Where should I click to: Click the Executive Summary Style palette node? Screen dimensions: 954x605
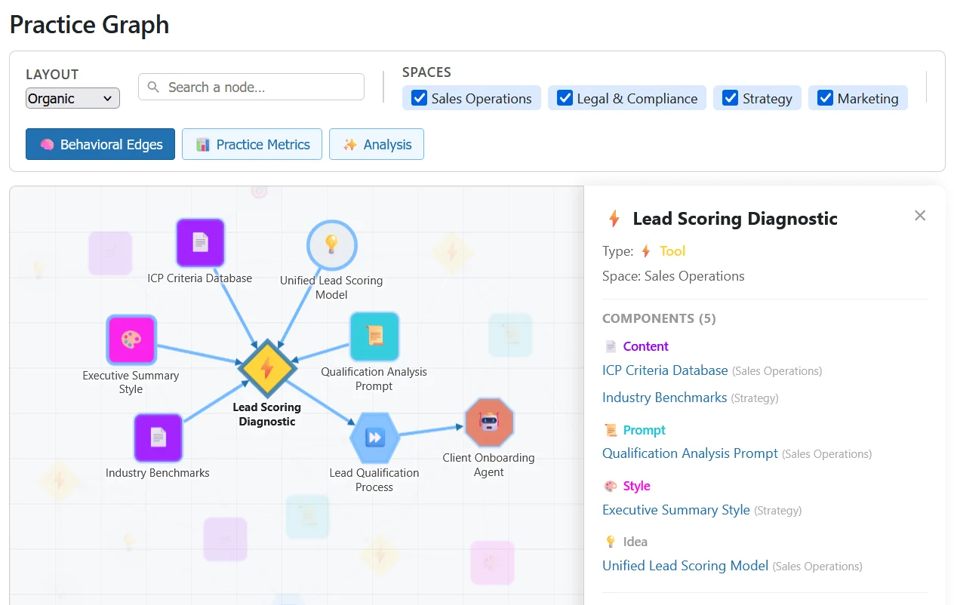pos(131,339)
